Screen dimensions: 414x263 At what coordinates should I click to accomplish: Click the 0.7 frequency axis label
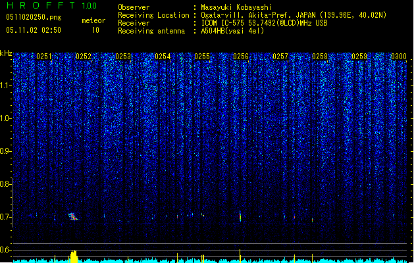pos(6,217)
